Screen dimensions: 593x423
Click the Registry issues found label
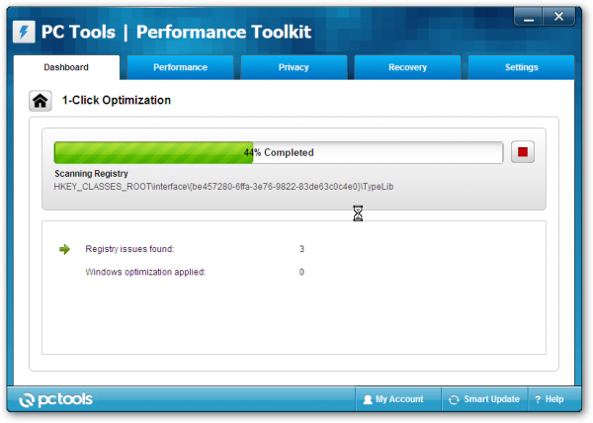click(x=129, y=249)
